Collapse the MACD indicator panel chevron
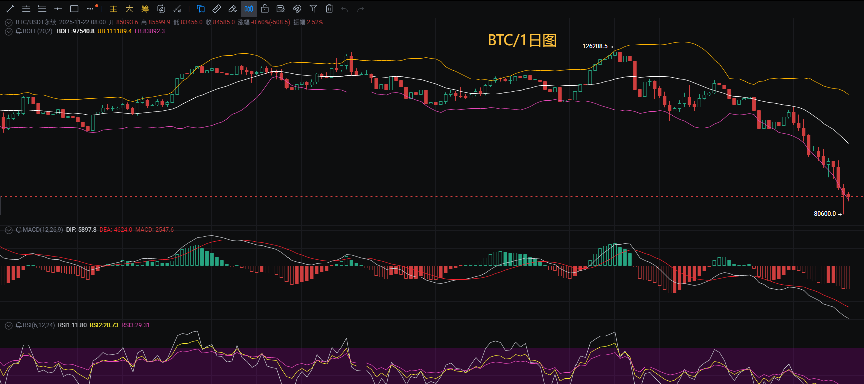Viewport: 864px width, 384px height. 9,230
